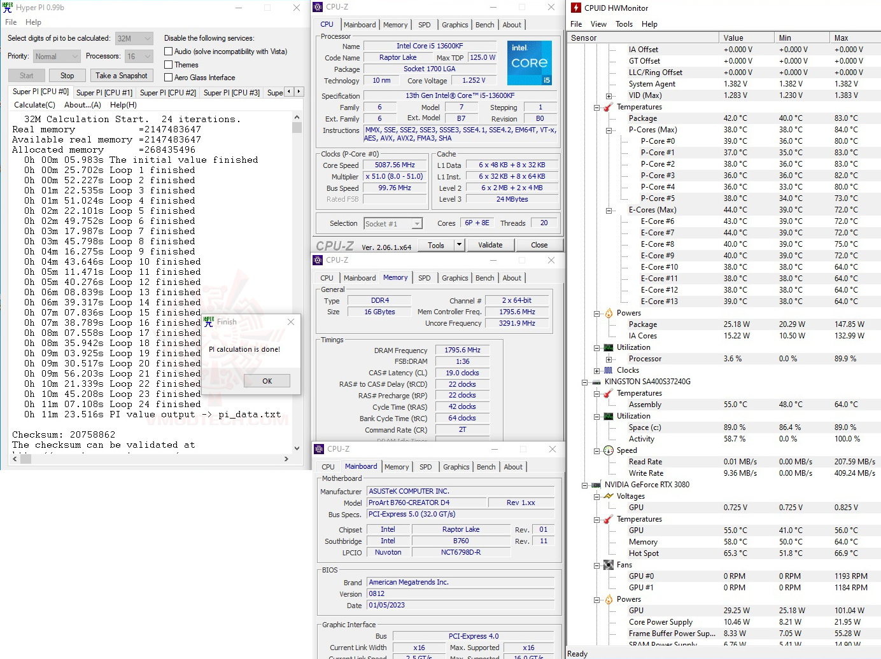This screenshot has width=881, height=659.
Task: Click the CPU-Z icon in the Memory window title
Action: 318,260
